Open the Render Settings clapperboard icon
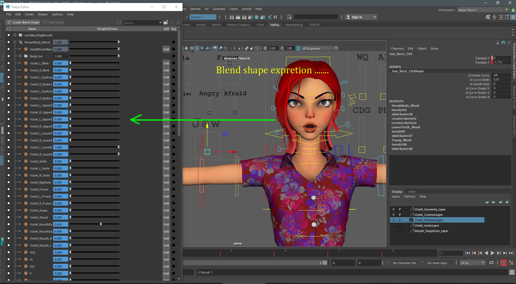The width and height of the screenshot is (516, 284). click(250, 17)
